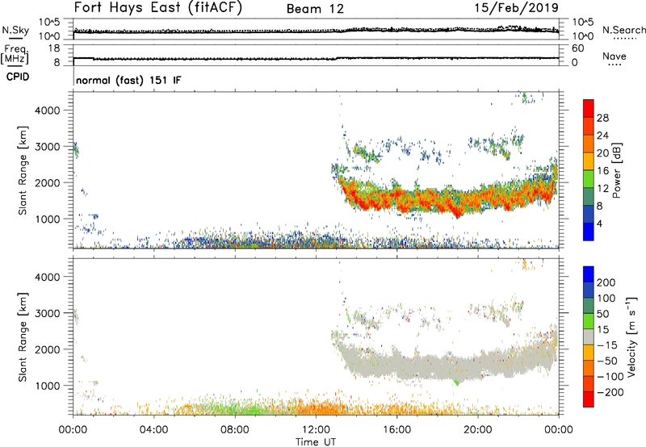Click the '200' tick on the velocity colorbar
Image resolution: width=646 pixels, height=447 pixels.
606,282
